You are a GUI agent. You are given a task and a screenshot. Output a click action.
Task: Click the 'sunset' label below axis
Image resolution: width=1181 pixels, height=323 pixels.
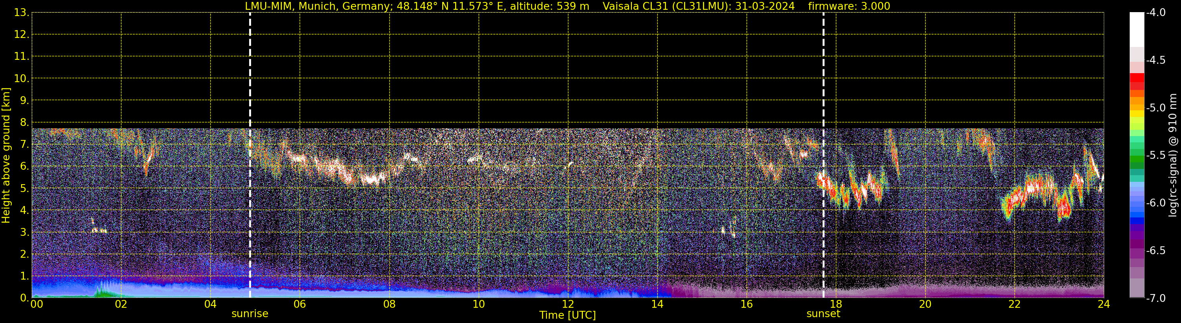(x=823, y=314)
